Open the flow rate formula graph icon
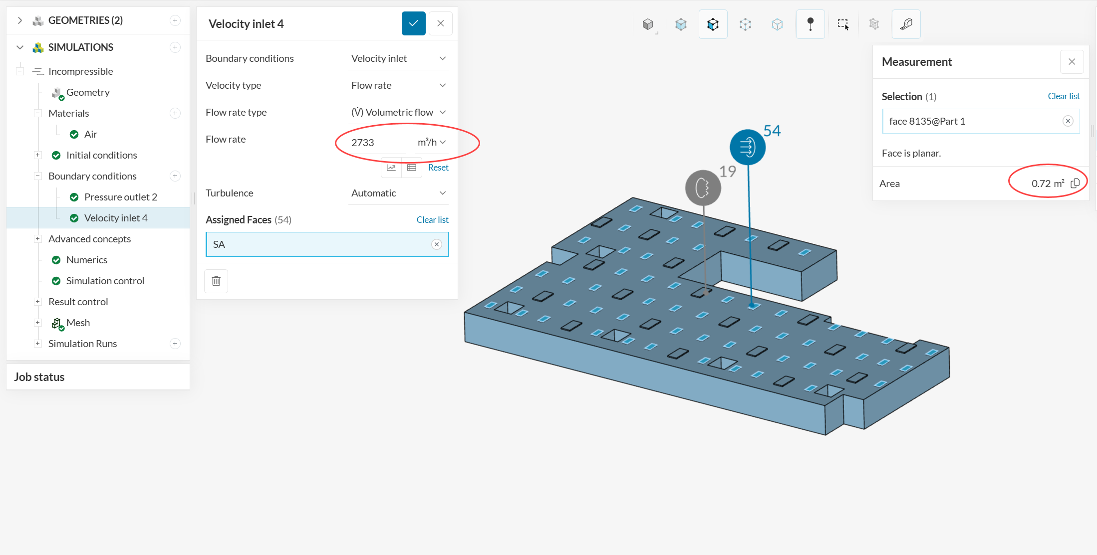Viewport: 1097px width, 555px height. tap(391, 168)
